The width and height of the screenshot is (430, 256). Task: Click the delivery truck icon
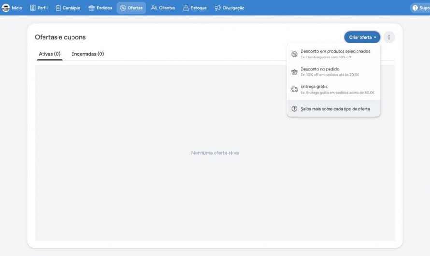tap(294, 89)
